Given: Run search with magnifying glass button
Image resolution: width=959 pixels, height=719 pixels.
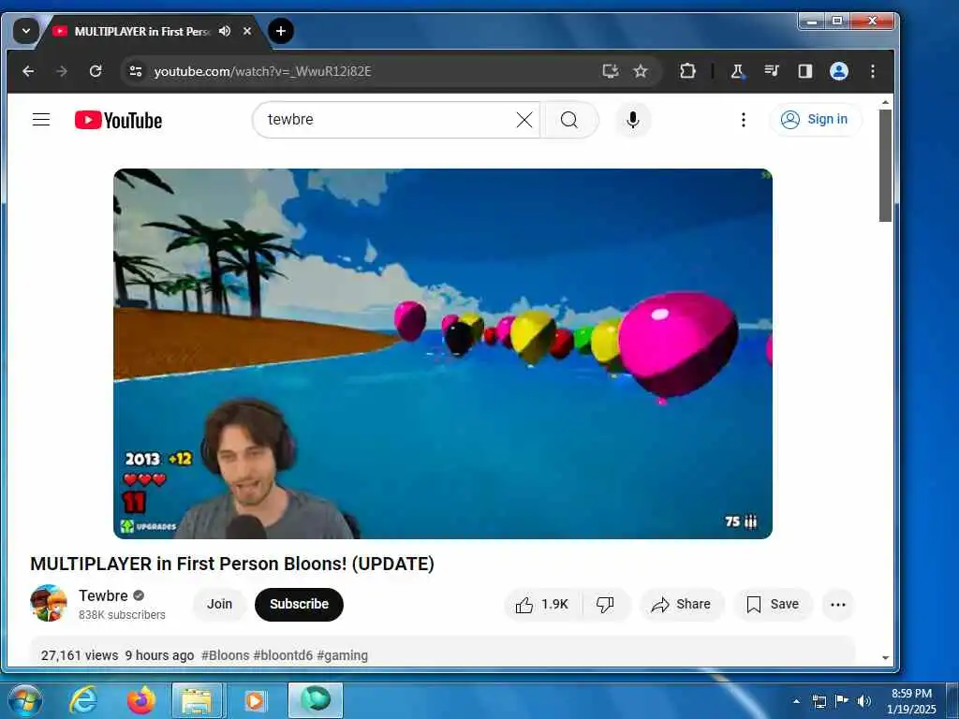Looking at the screenshot, I should (569, 120).
